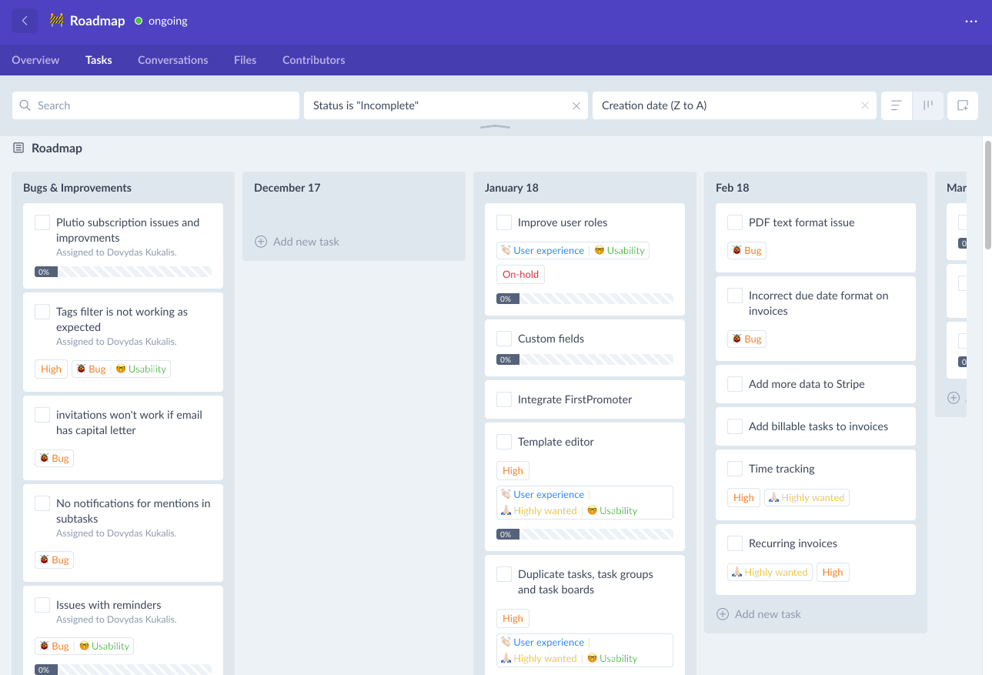
Task: Open the Contributors tab
Action: 313,59
